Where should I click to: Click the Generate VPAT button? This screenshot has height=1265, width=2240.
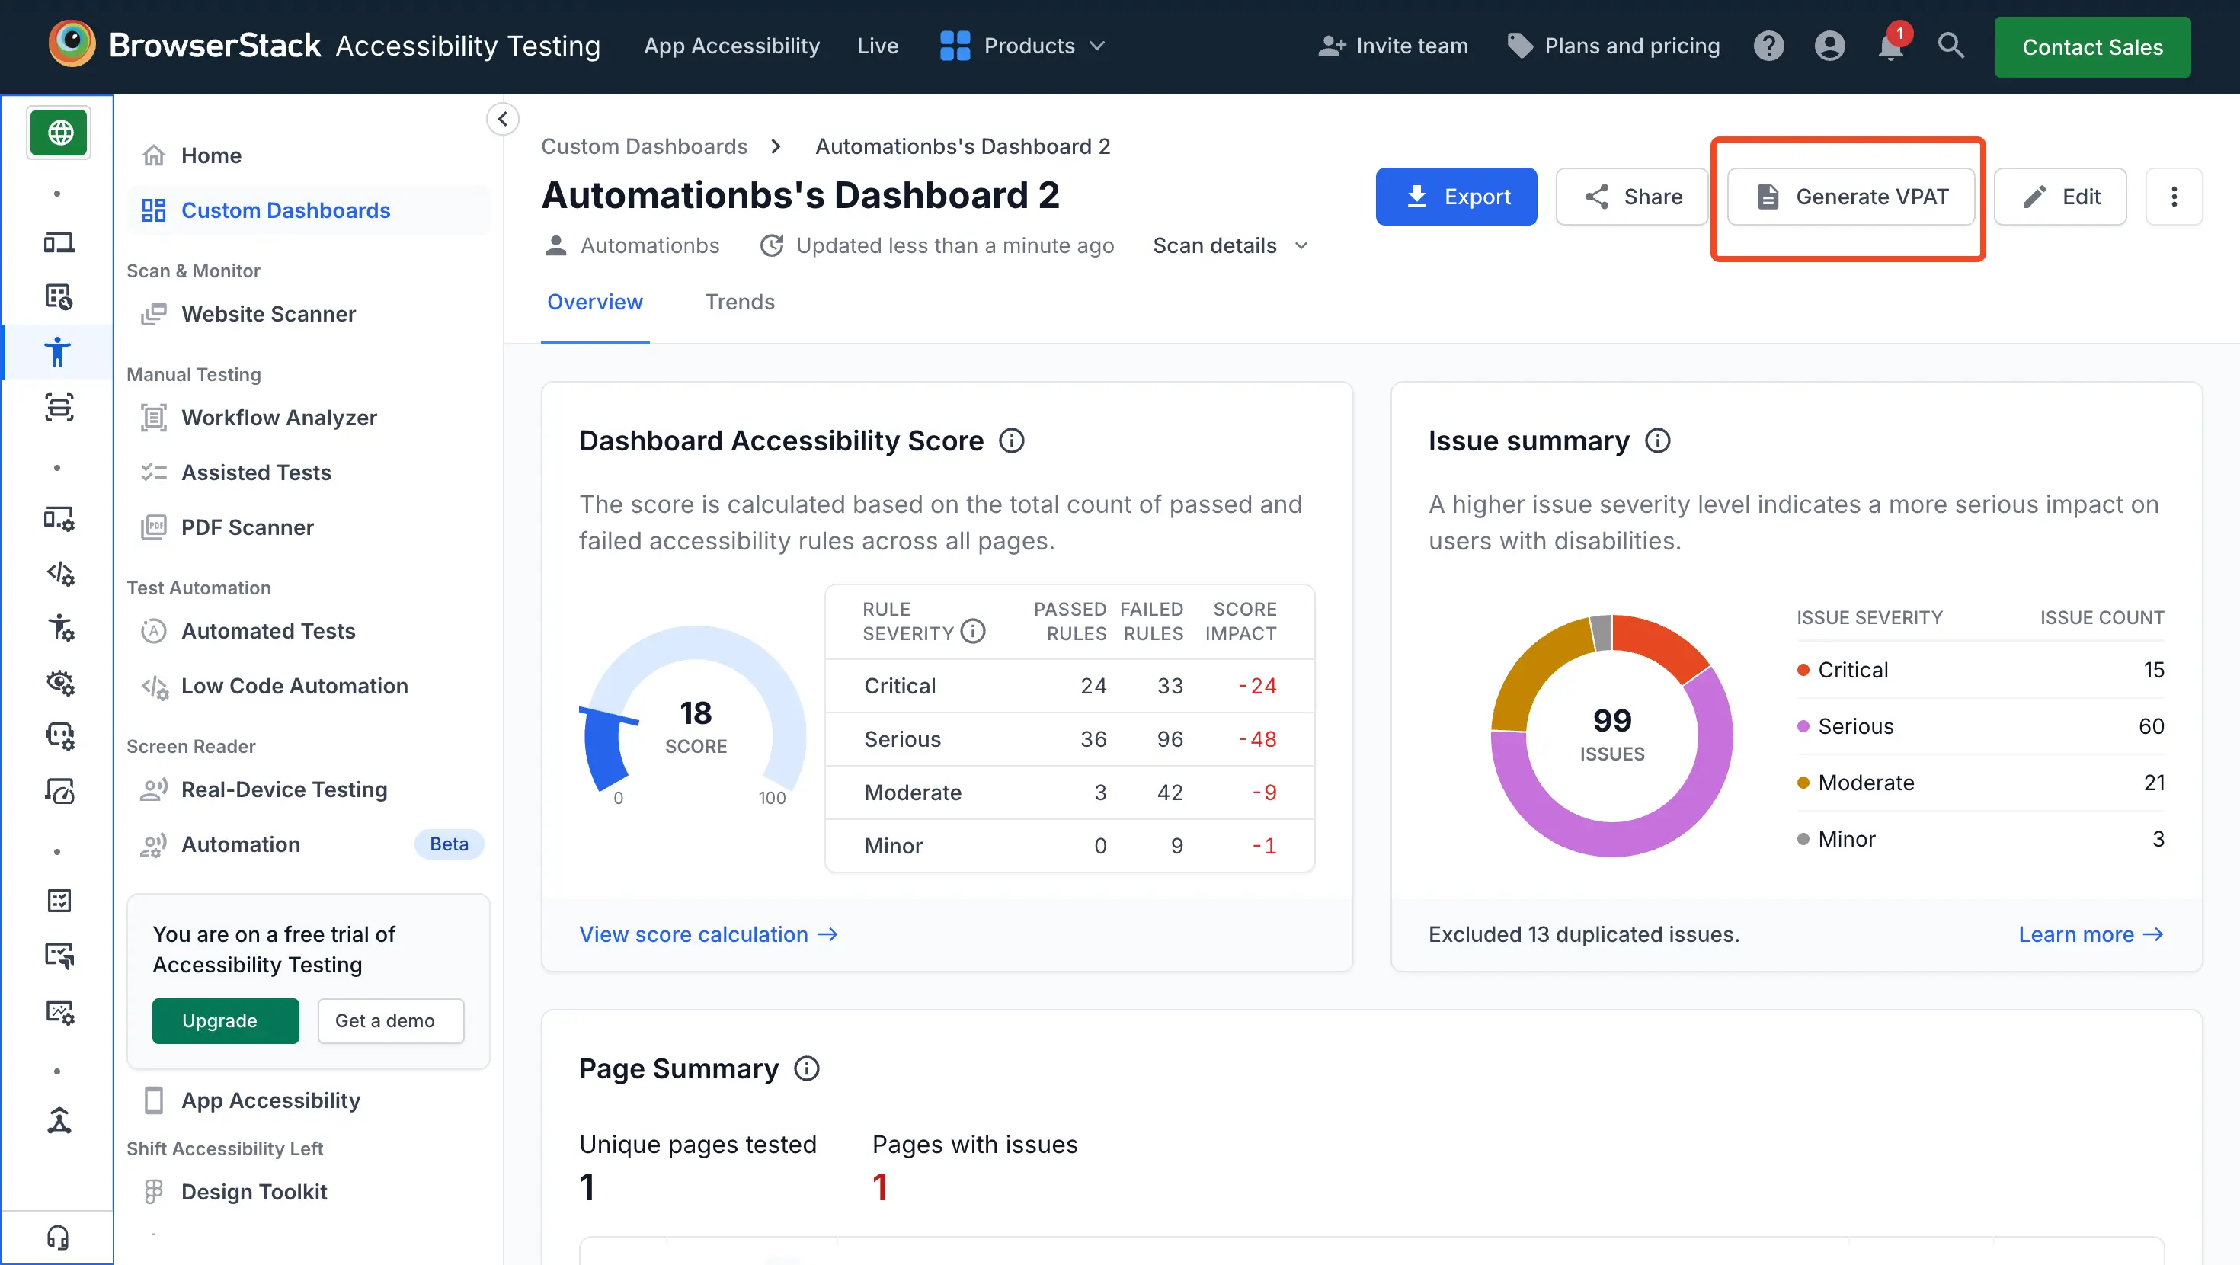click(1851, 197)
